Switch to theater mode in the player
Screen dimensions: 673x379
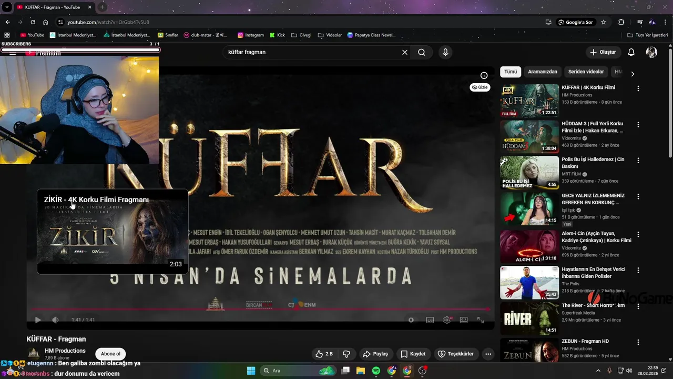pyautogui.click(x=464, y=320)
